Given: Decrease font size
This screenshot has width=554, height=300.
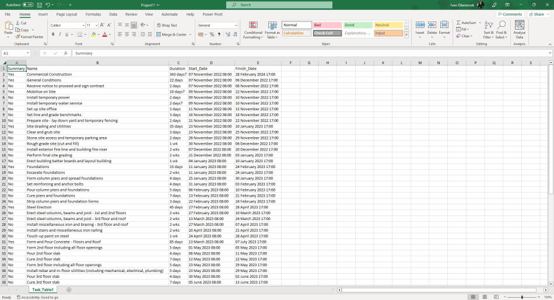Looking at the screenshot, I should [x=109, y=25].
